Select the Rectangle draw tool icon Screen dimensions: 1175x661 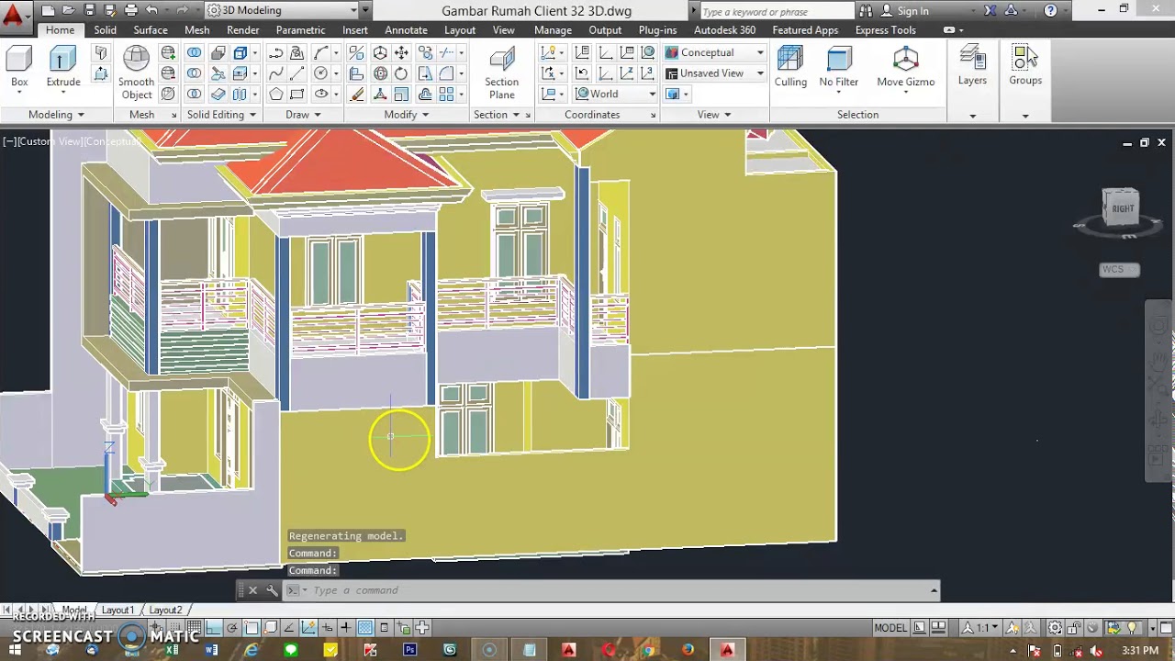tap(297, 94)
